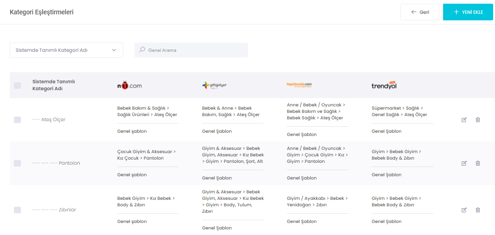
Task: Delete the Pantolon category mapping
Action: pyautogui.click(x=478, y=163)
